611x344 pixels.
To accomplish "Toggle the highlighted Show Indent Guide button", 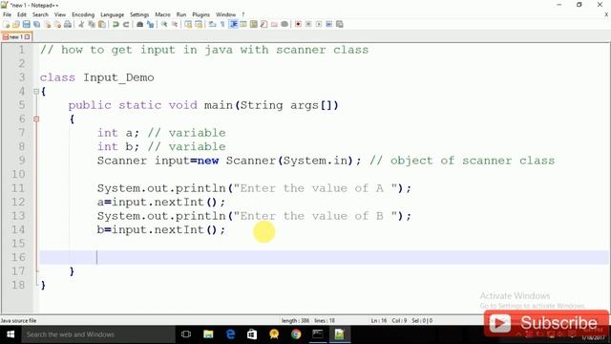I will pyautogui.click(x=233, y=24).
